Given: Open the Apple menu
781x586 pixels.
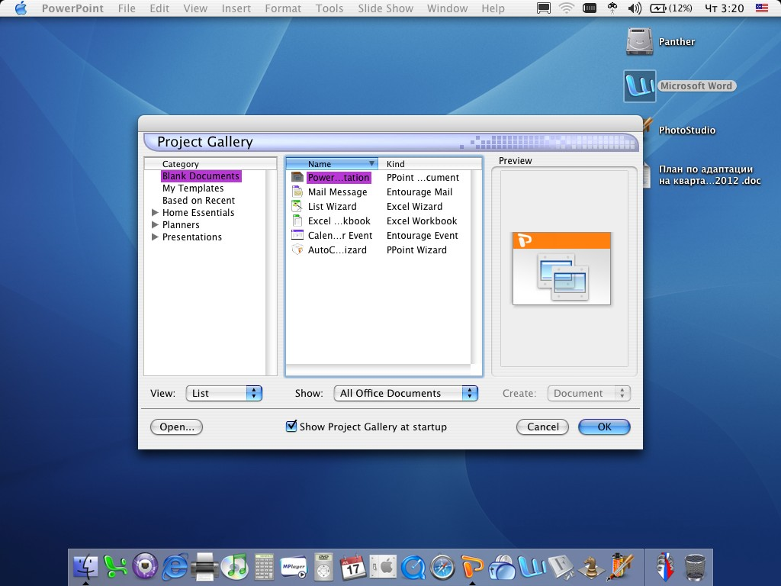Looking at the screenshot, I should coord(21,8).
